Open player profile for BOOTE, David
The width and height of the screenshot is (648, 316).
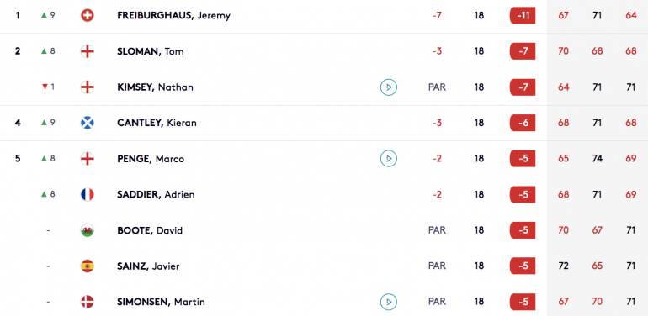click(x=150, y=230)
